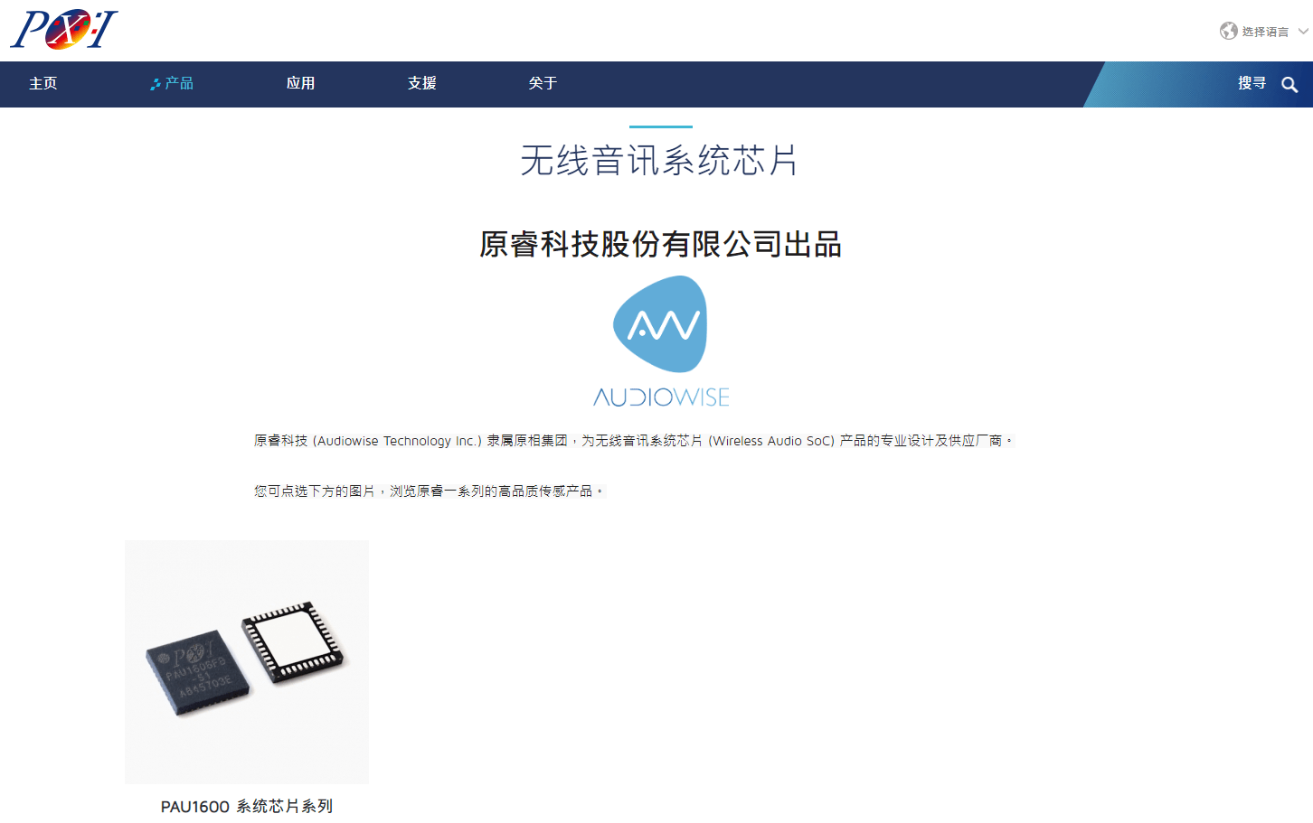Click the highlighted Audiowise description text

coord(635,440)
